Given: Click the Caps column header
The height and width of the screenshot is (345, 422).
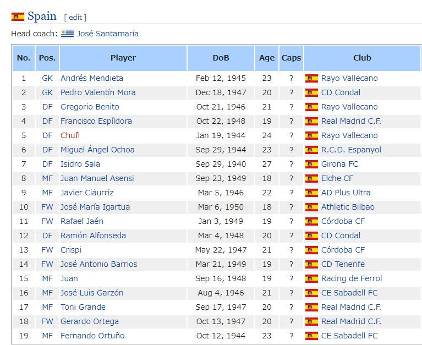Looking at the screenshot, I should [291, 58].
